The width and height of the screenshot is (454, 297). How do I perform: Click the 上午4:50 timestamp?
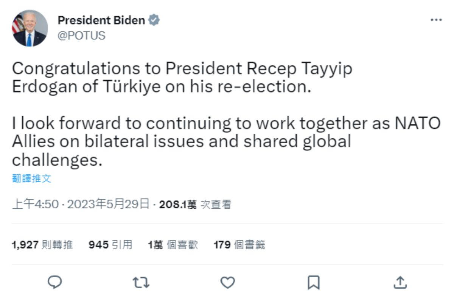(x=35, y=205)
